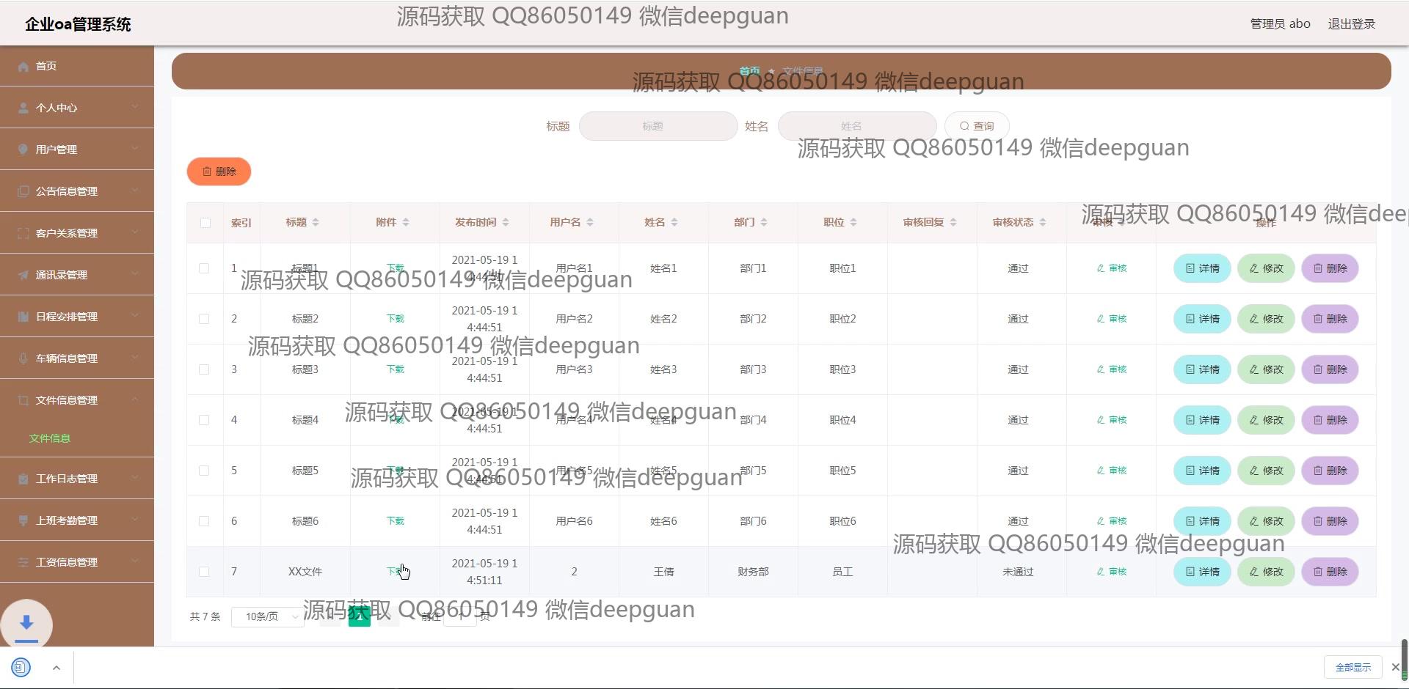Image resolution: width=1409 pixels, height=689 pixels.
Task: Click the orange 删除 batch delete button
Action: (219, 172)
